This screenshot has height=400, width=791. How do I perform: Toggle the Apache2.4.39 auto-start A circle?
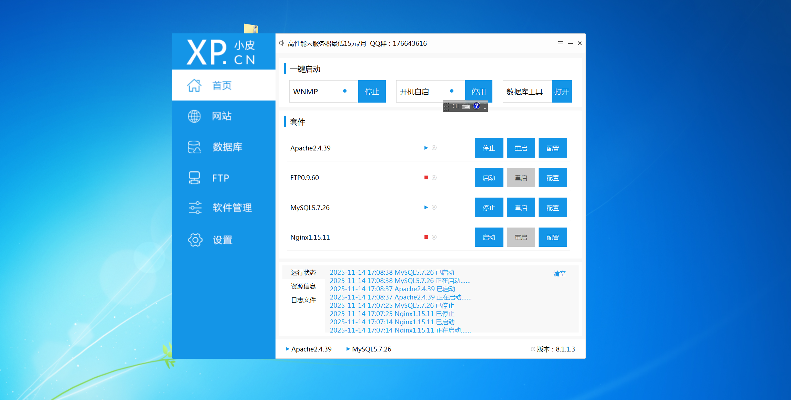(x=434, y=148)
